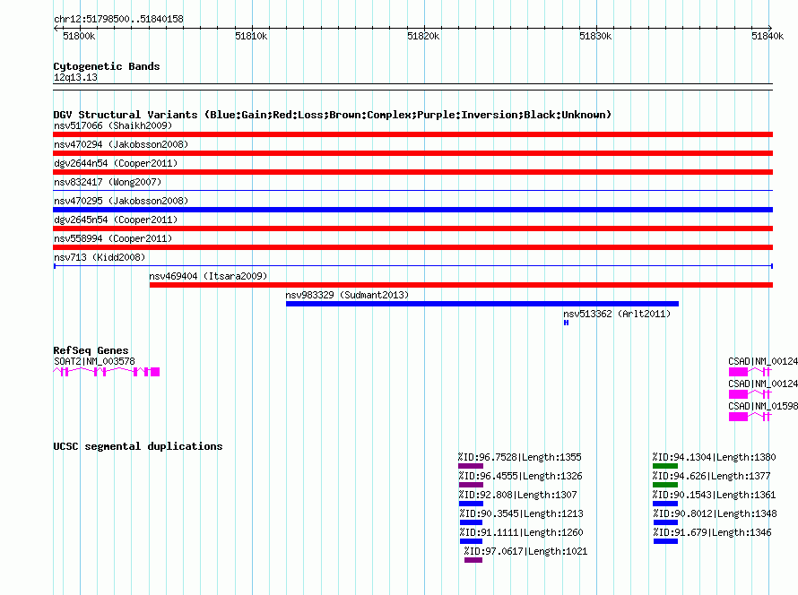Open the nsv517066 (Shaikh2009) label
The image size is (798, 595).
tap(113, 125)
